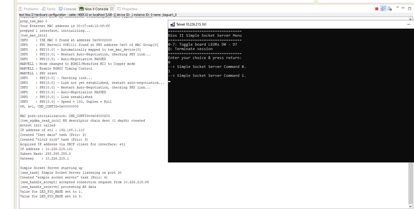Screen dimensions: 414x209
Task: Minimize the Telnet 10.226.215.161 window
Action: pos(409,24)
